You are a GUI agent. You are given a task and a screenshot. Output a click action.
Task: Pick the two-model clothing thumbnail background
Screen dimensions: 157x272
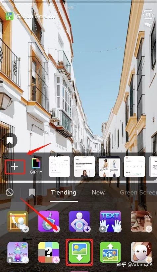(110, 167)
